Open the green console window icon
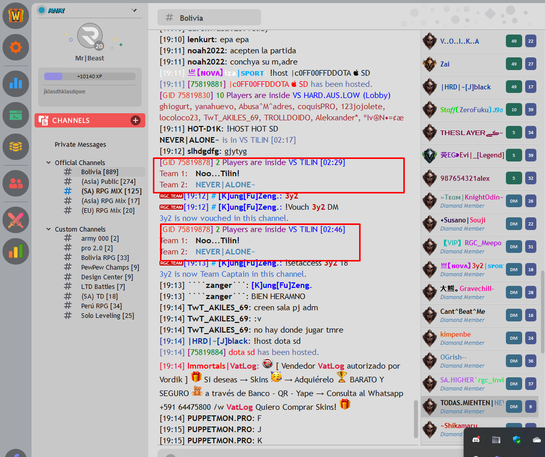The height and width of the screenshot is (457, 545). [16, 115]
